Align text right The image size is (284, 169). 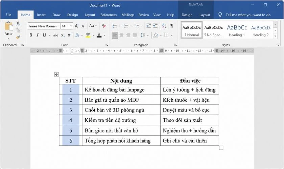tap(128, 35)
